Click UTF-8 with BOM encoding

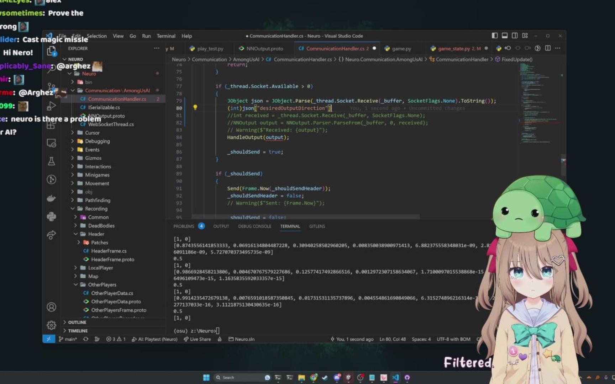[x=453, y=339]
